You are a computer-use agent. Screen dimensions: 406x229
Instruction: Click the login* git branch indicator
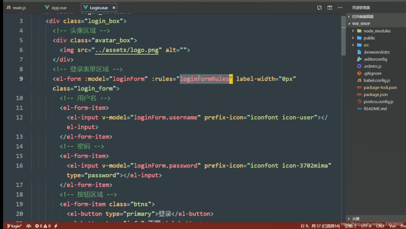point(14,226)
